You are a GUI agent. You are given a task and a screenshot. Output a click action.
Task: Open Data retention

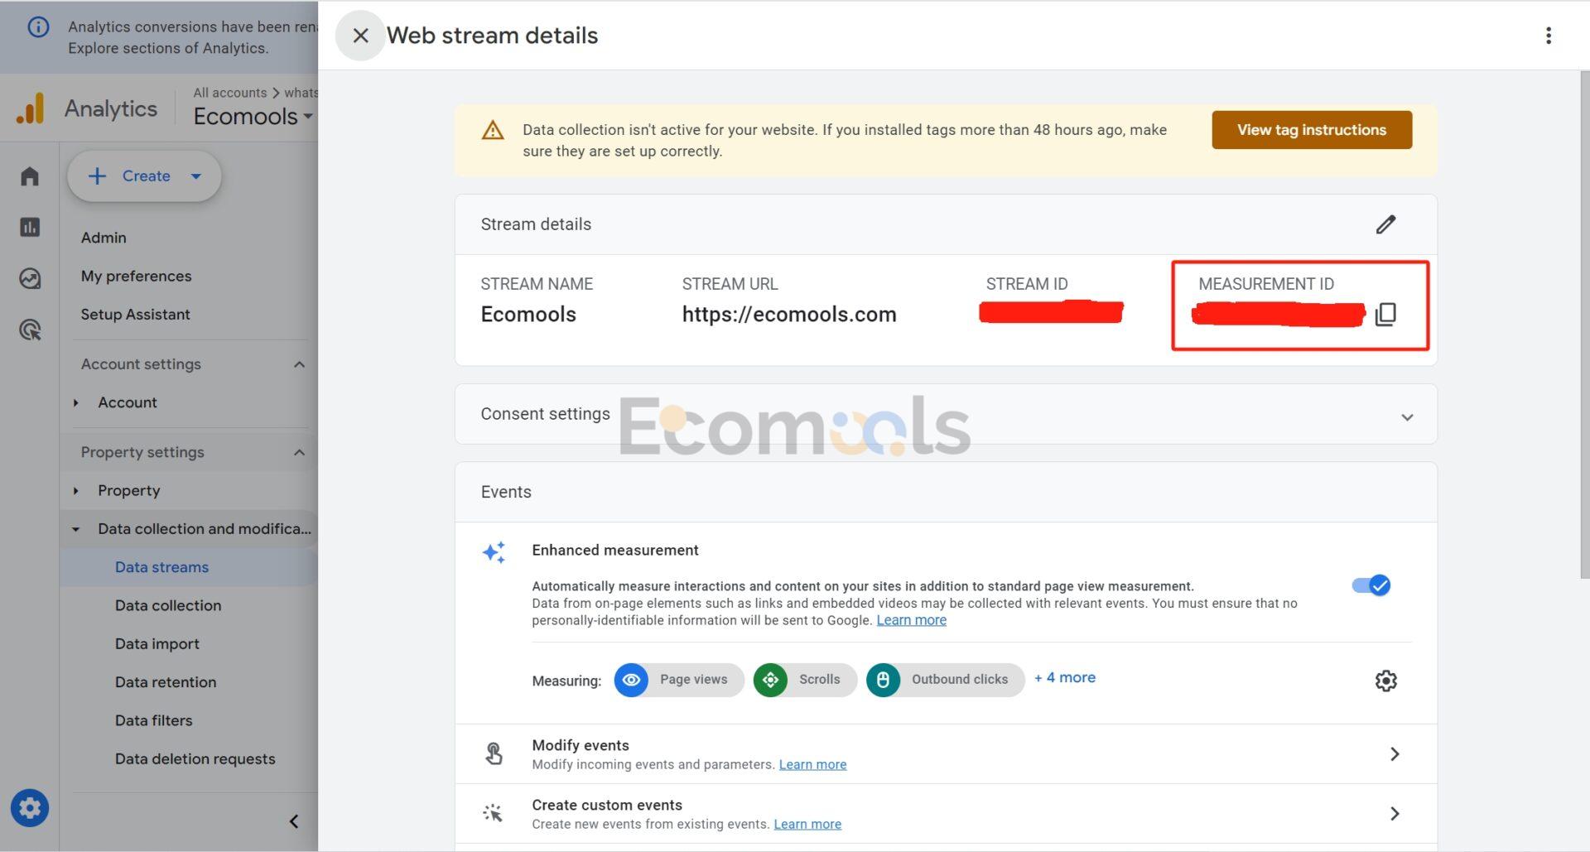point(166,682)
